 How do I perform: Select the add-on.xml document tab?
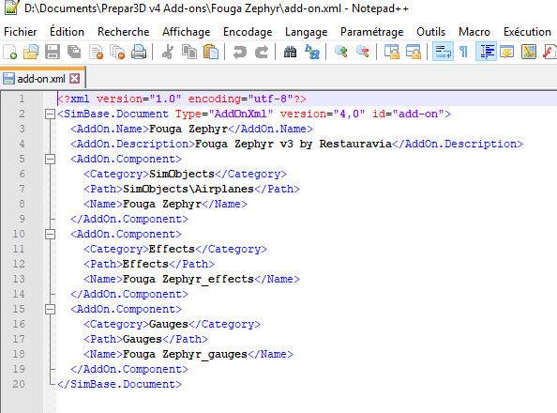41,79
